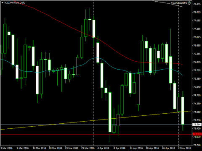Click the 23 Mar 2016 date label
The height and width of the screenshot is (151, 202).
point(72,148)
